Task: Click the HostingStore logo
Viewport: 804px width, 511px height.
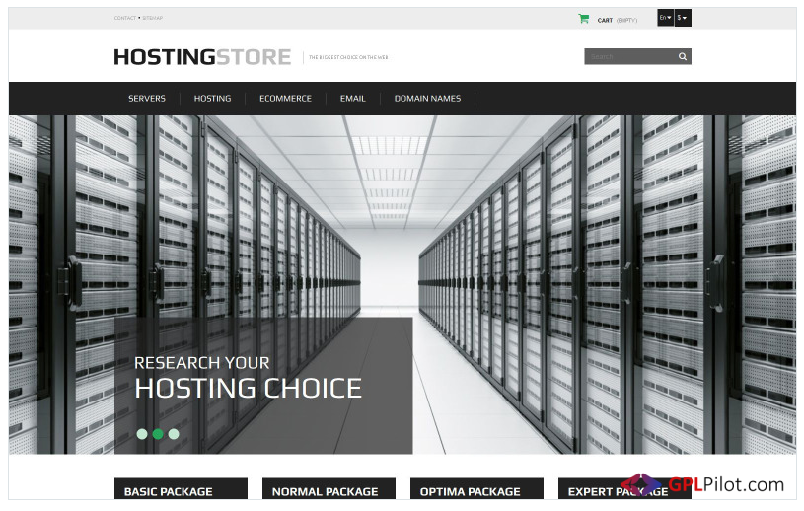Action: click(x=202, y=57)
